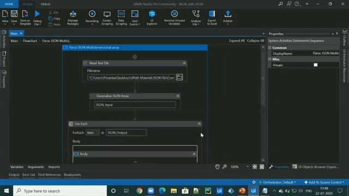Click Collapse All in designer
349x196 pixels.
[x=256, y=41]
